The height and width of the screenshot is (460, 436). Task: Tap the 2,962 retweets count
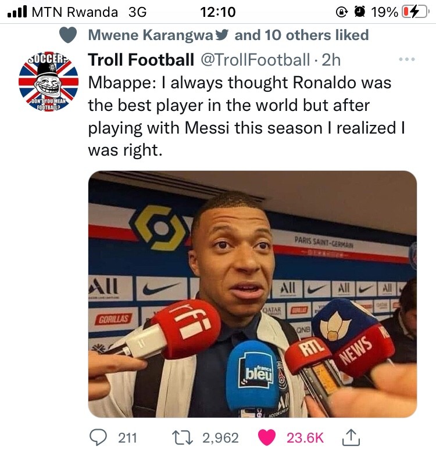[220, 437]
